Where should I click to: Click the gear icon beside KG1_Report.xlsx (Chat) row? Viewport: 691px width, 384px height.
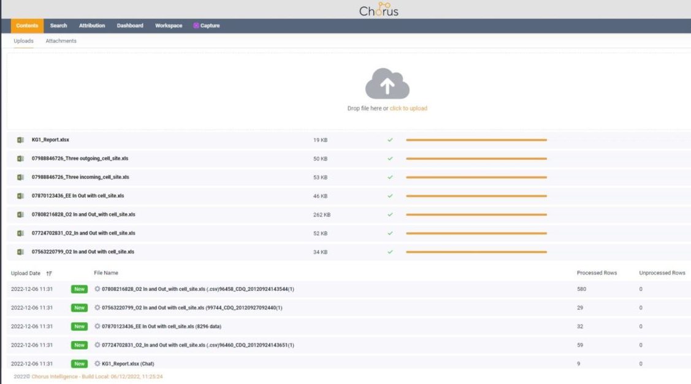point(98,363)
